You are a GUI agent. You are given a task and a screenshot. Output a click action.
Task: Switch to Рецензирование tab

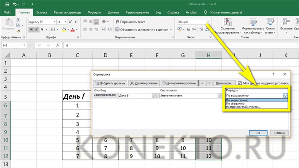tap(137, 12)
